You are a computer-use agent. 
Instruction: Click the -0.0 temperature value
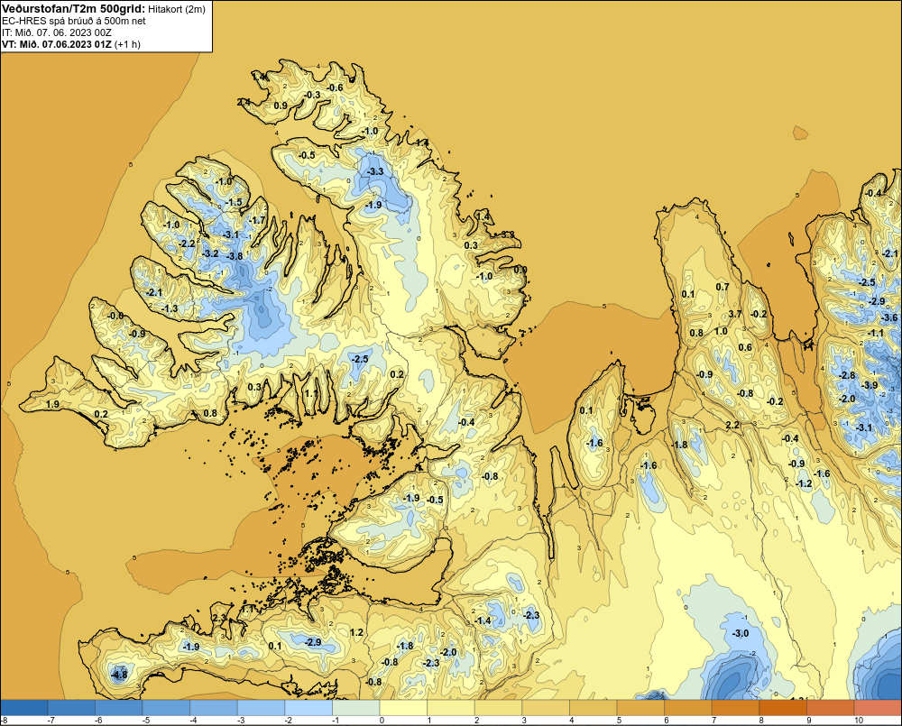click(115, 316)
